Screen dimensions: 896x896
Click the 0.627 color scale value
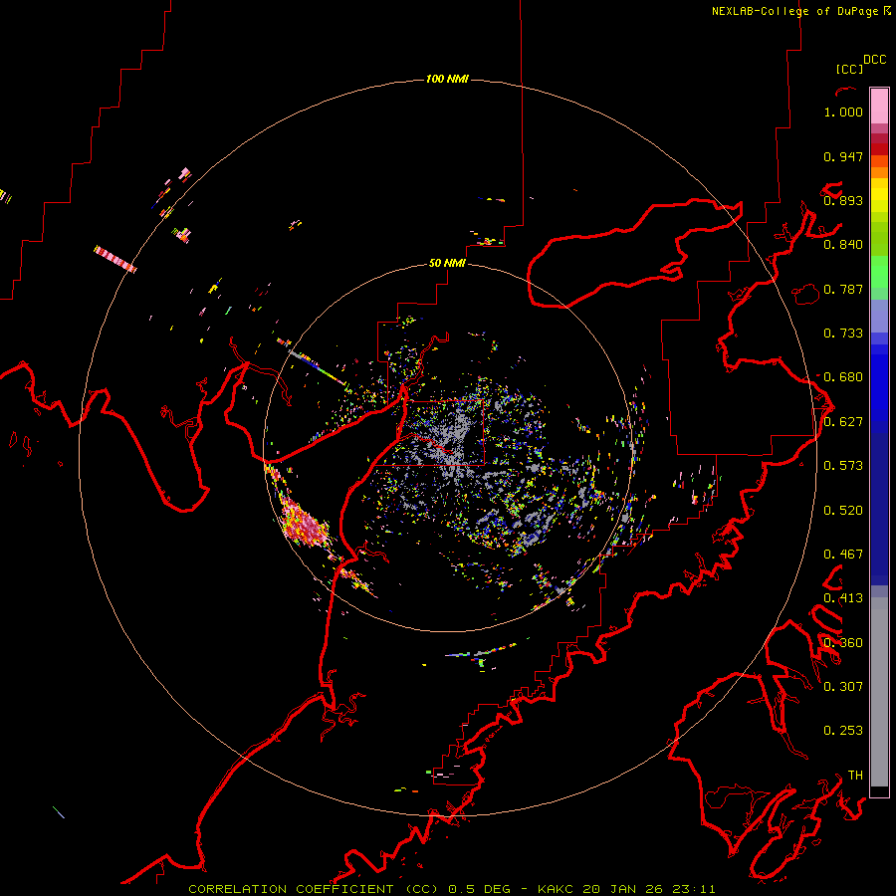coord(843,422)
